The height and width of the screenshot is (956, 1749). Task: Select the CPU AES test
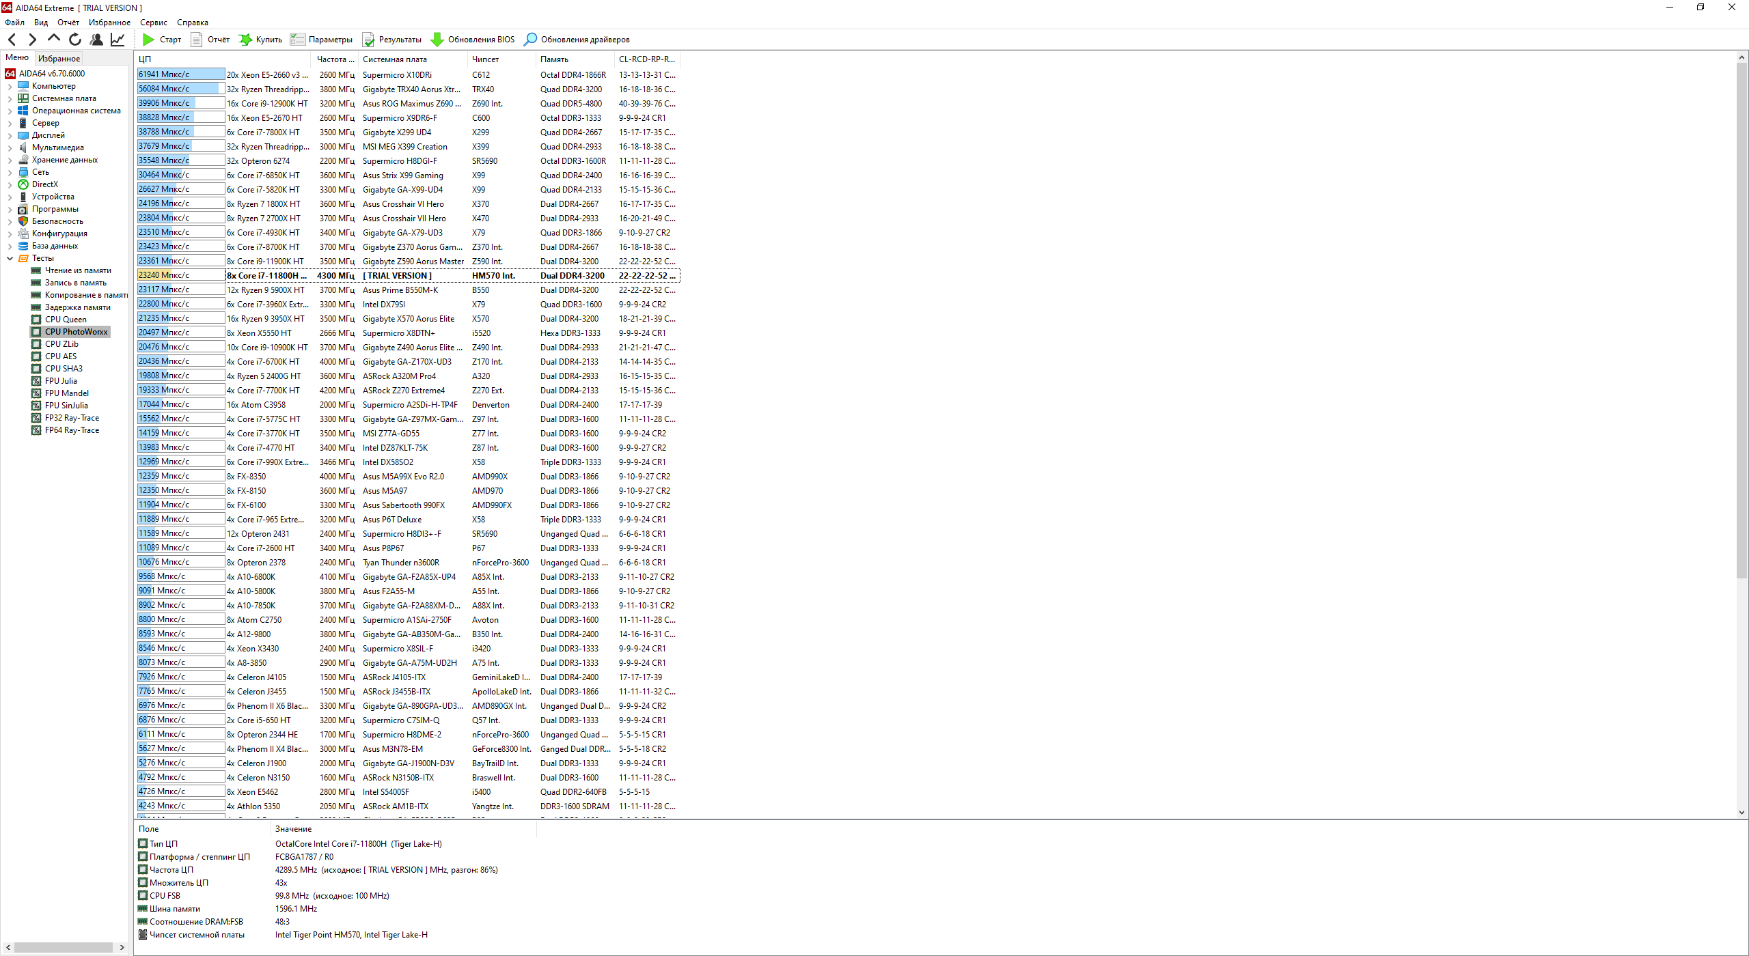tap(61, 356)
